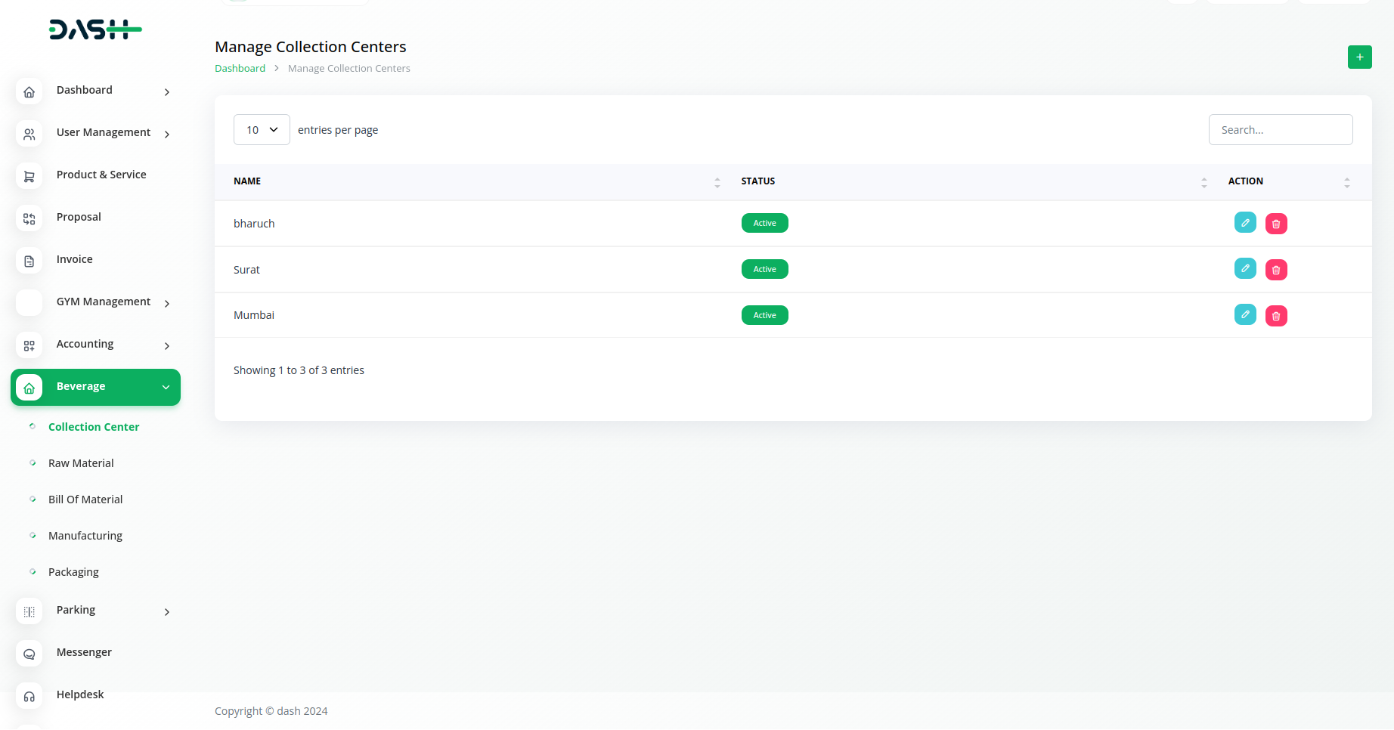Open the entries per page dropdown

coord(262,130)
